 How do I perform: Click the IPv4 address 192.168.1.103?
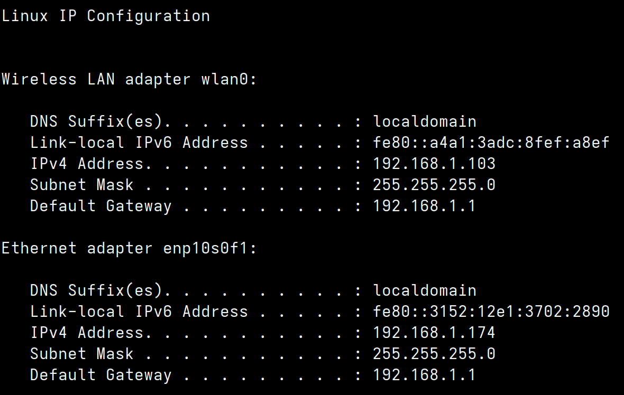coord(434,164)
